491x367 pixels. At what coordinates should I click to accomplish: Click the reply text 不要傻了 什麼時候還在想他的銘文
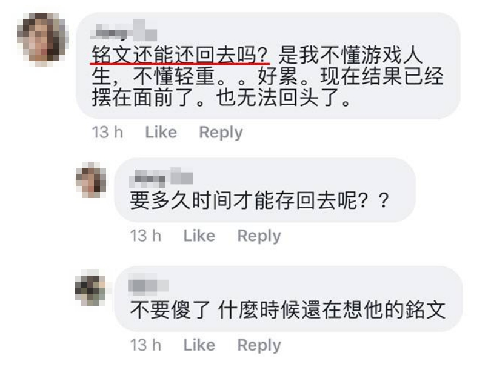point(288,309)
